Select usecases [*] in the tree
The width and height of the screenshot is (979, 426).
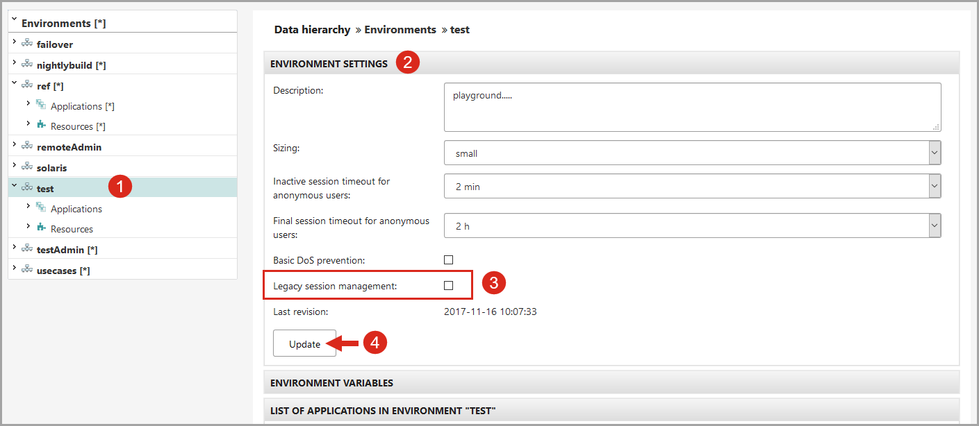tap(63, 271)
